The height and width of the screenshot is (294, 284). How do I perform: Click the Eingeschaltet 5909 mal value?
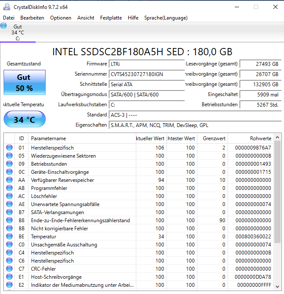coord(261,94)
